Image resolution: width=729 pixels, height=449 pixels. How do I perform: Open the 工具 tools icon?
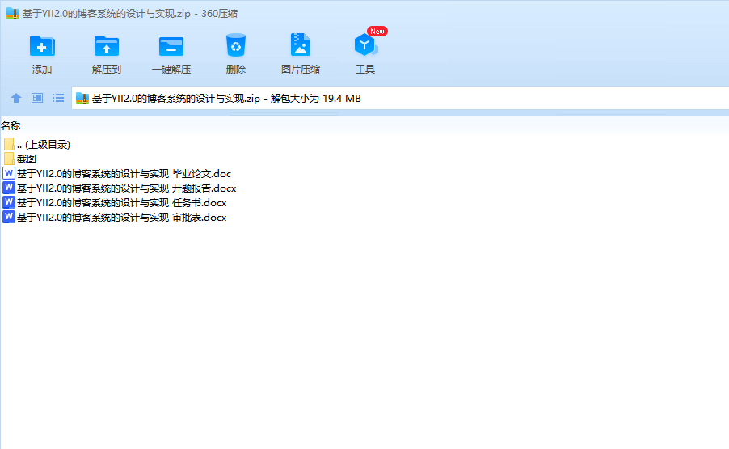click(x=365, y=44)
